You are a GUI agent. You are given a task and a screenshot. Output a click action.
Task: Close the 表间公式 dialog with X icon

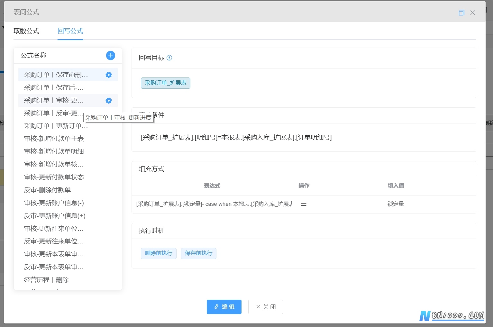[472, 13]
